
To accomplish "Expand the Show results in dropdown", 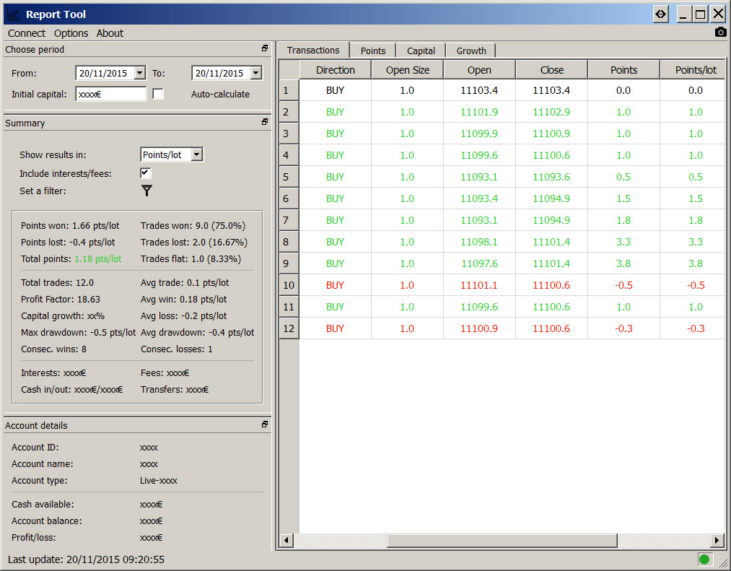I will click(x=197, y=154).
